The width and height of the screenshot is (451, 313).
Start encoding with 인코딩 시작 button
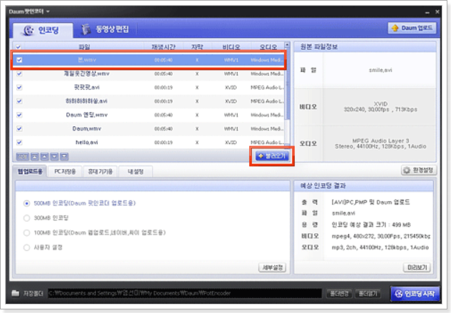tap(415, 294)
